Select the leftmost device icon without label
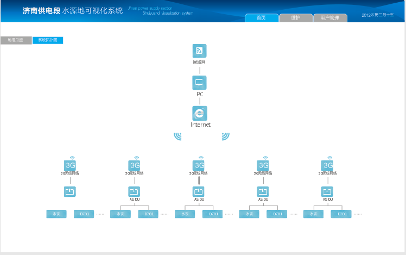406x255 pixels. 70,191
